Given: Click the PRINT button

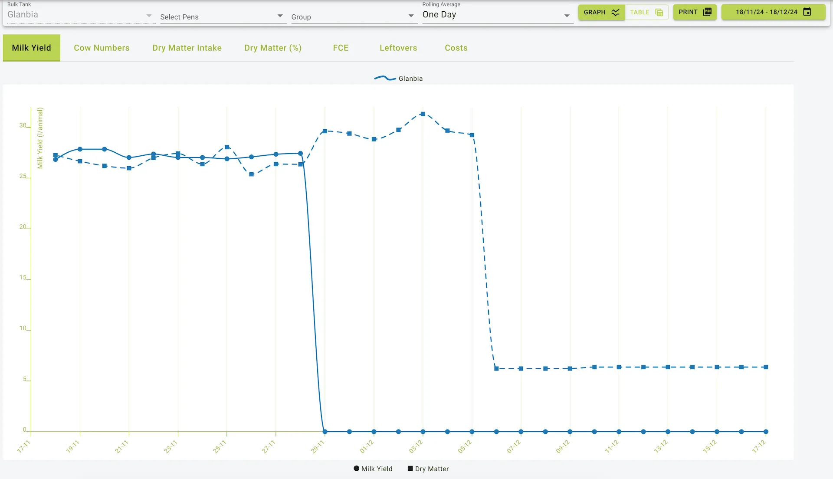Looking at the screenshot, I should [694, 12].
